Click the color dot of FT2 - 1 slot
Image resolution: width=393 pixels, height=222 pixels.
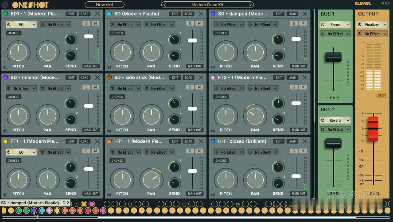coord(213,78)
